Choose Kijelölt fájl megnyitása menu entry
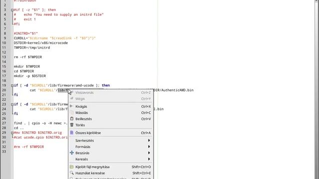 (111, 167)
